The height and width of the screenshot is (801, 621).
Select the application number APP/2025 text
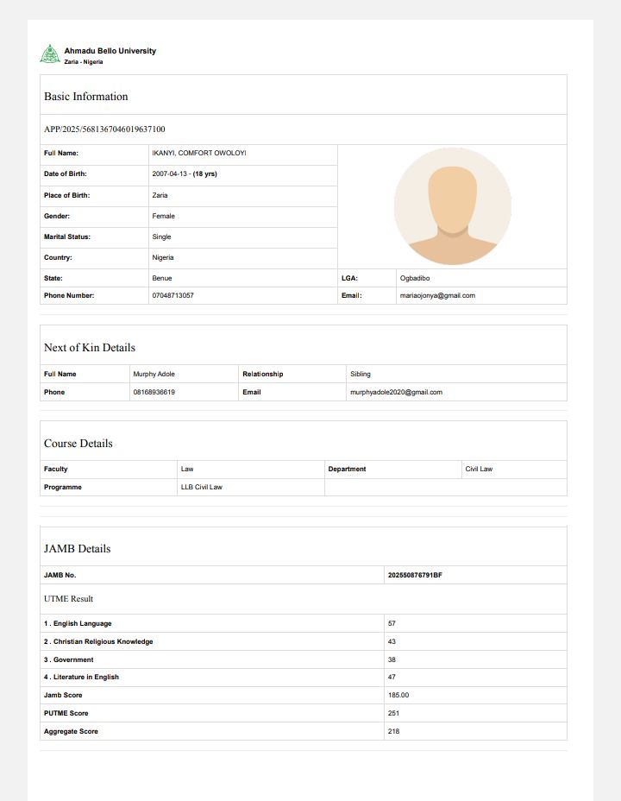pyautogui.click(x=104, y=129)
